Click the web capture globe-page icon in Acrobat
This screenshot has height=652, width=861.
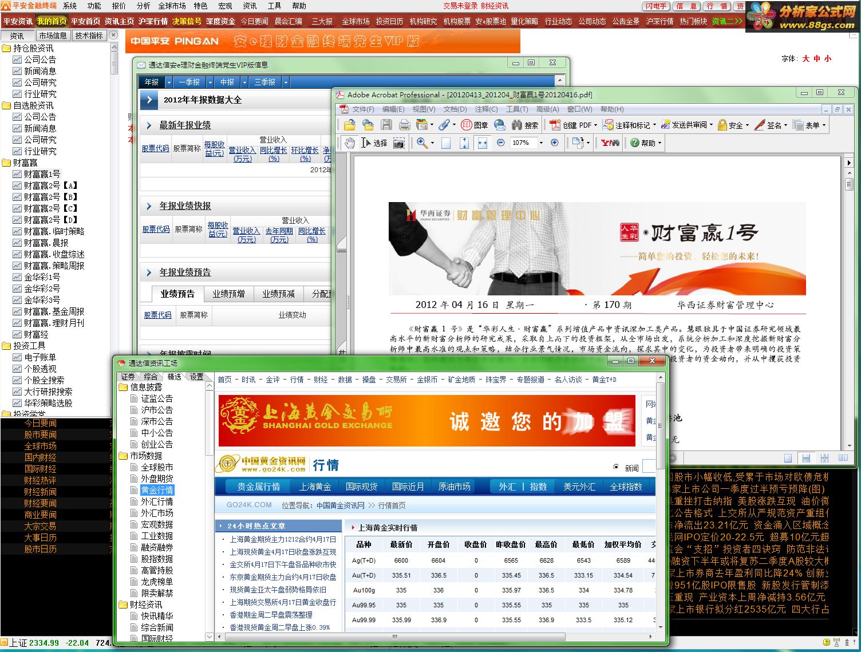[x=368, y=125]
